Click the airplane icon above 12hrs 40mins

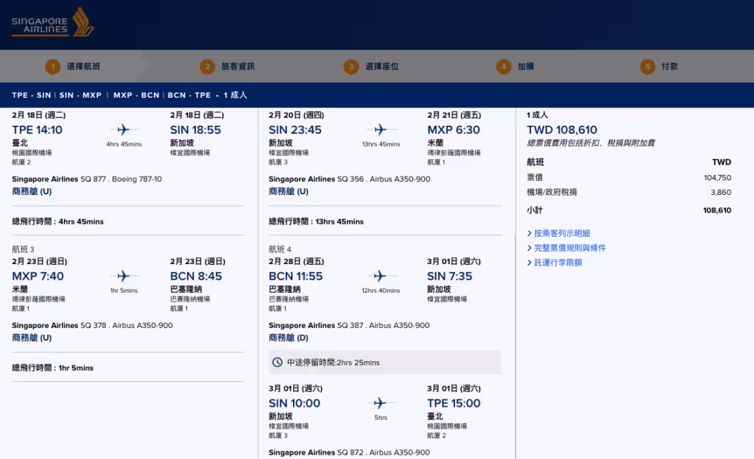pyautogui.click(x=380, y=276)
